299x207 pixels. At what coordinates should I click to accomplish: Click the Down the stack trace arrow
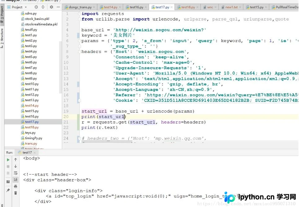(x=15, y=166)
